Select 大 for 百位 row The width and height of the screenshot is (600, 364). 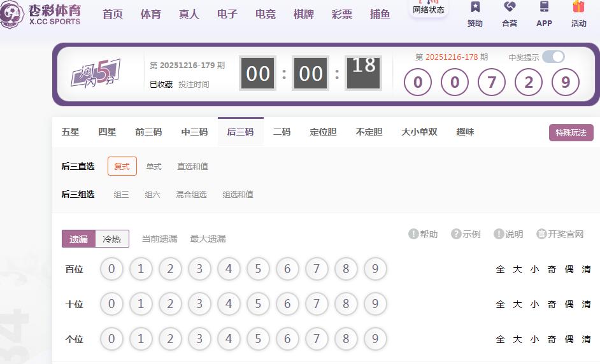click(517, 269)
